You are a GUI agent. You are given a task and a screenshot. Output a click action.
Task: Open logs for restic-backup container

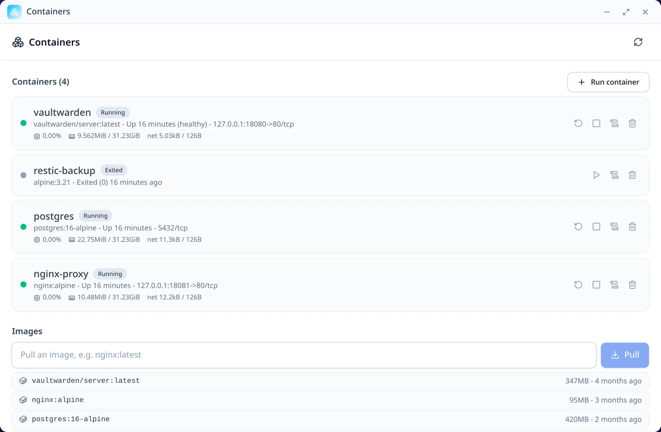pos(614,175)
